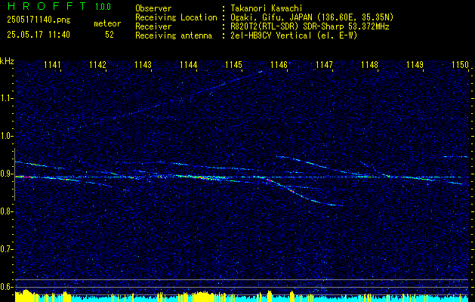Click the Receiving antenna field label
This screenshot has width=475, height=302.
coord(174,35)
